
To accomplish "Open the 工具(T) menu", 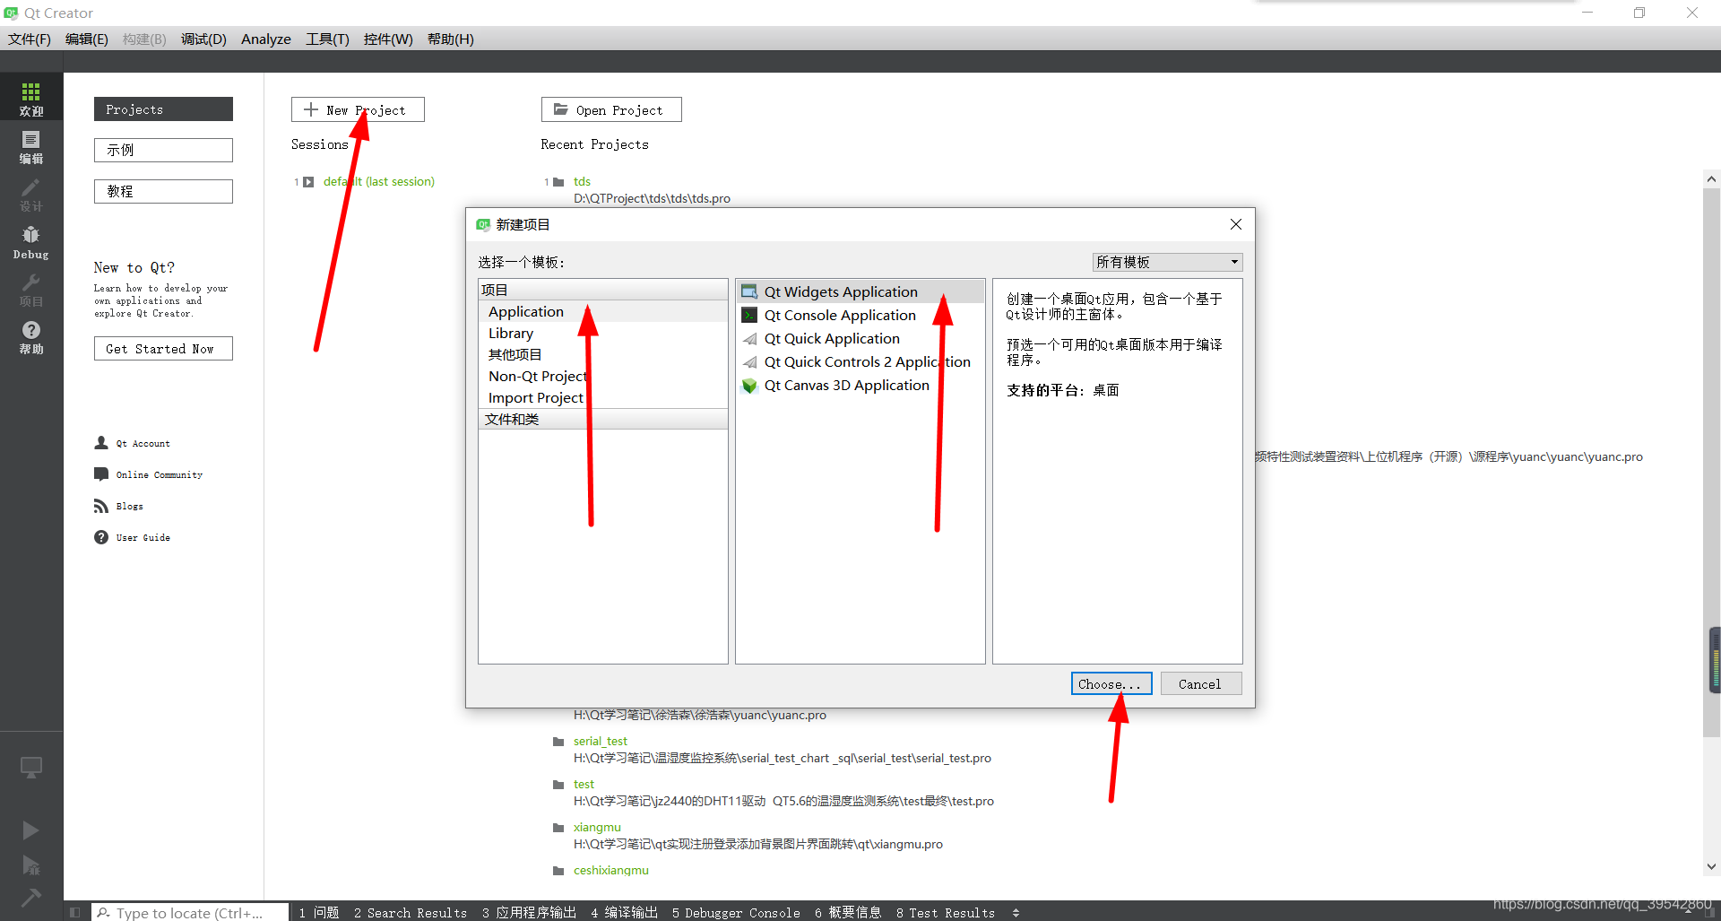I will click(327, 39).
